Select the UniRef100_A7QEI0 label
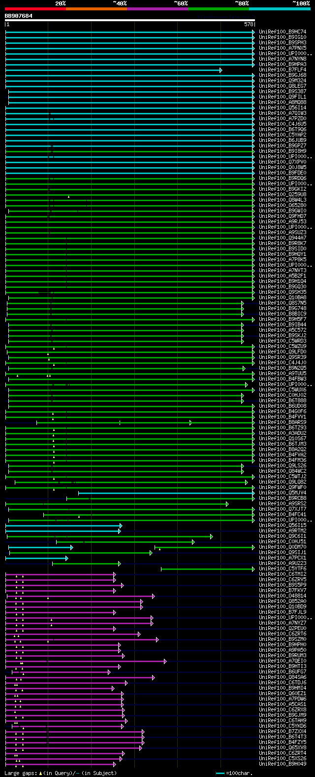 283,661
